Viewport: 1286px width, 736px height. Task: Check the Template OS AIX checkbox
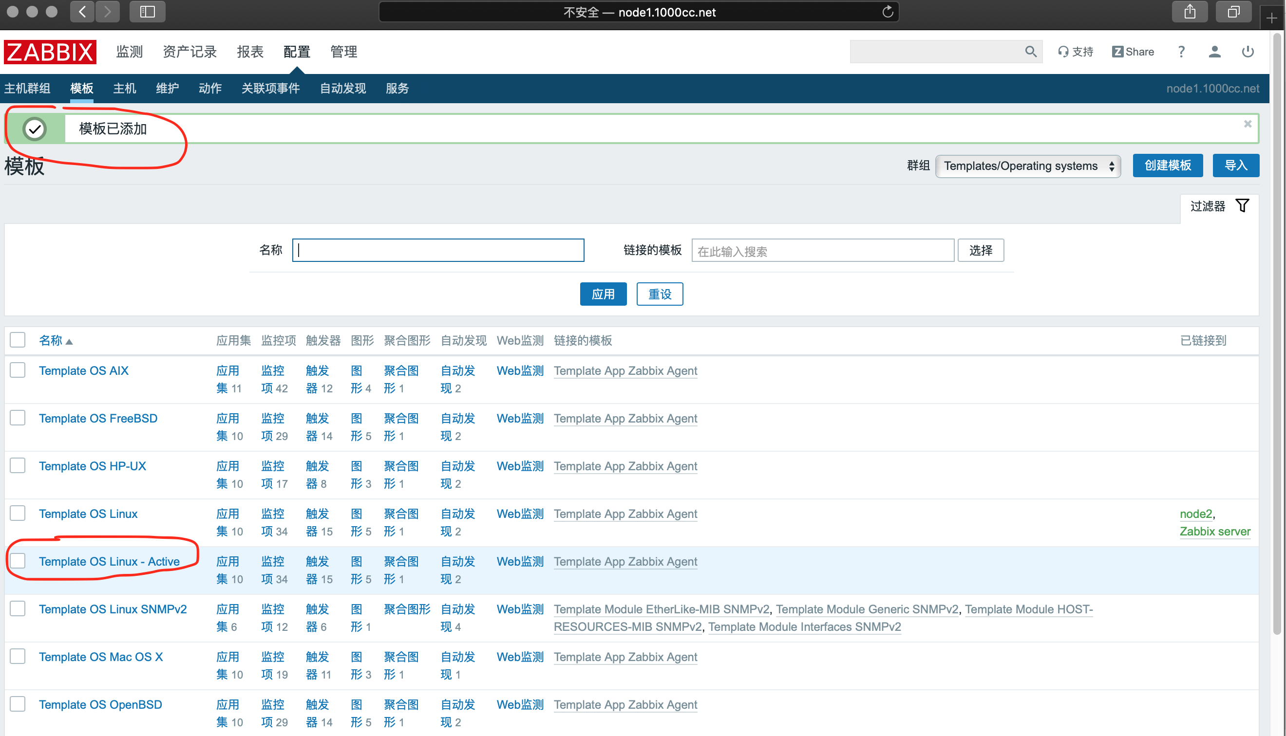coord(18,370)
